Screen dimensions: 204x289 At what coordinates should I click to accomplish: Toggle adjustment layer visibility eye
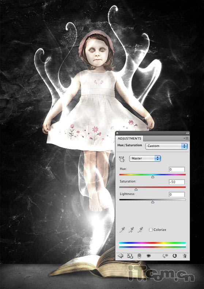point(148,256)
